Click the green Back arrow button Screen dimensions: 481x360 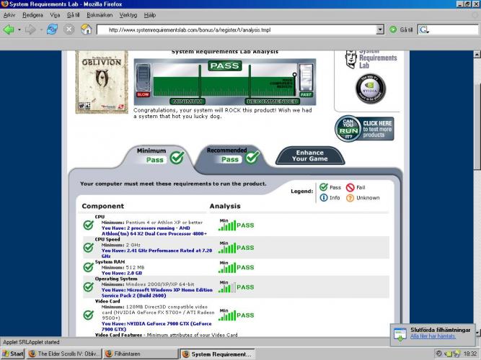pyautogui.click(x=9, y=30)
